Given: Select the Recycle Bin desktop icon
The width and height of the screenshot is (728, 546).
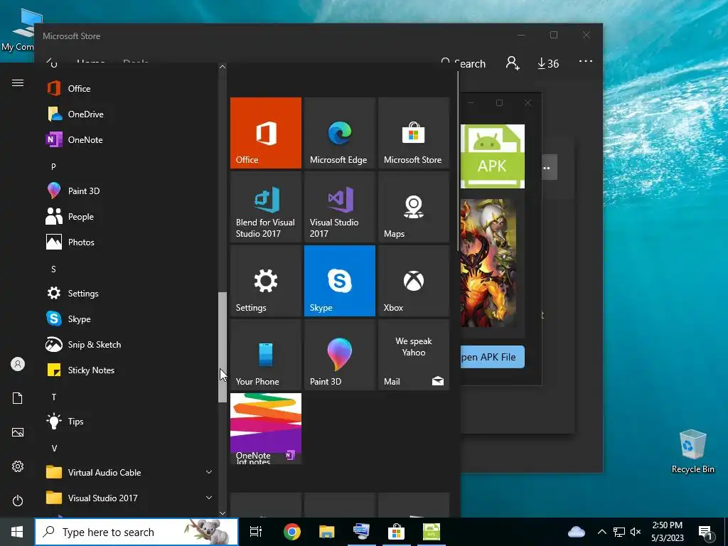Looking at the screenshot, I should click(692, 451).
